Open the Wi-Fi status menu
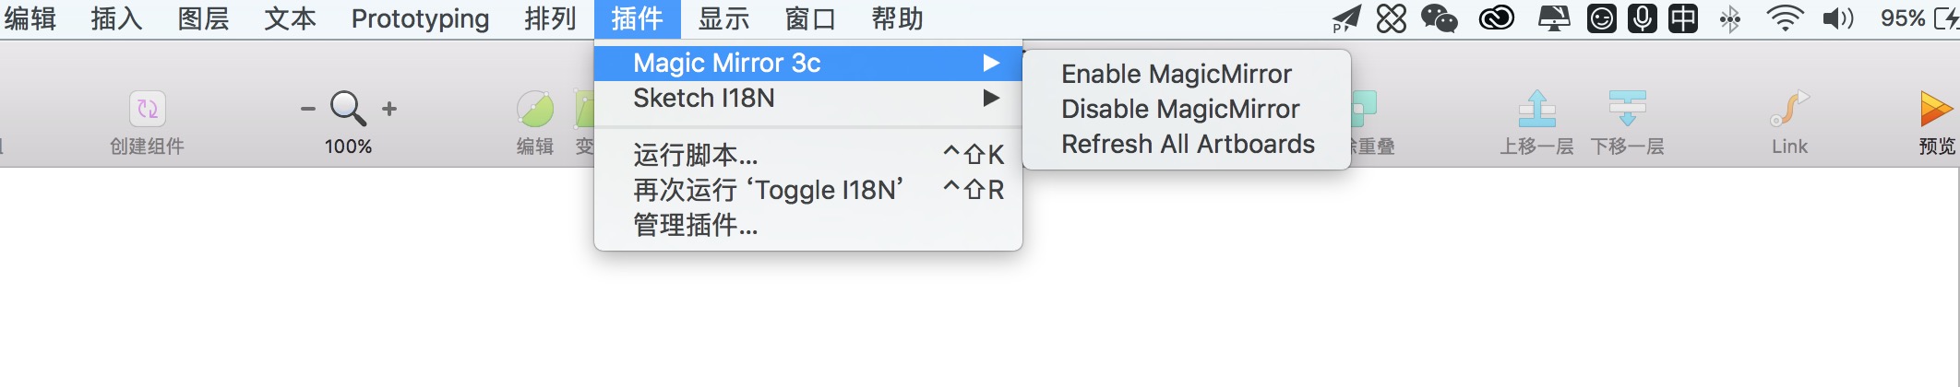The image size is (1960, 387). (1785, 18)
